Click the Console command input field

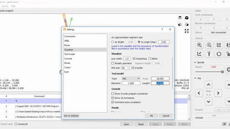pyautogui.click(x=208, y=124)
